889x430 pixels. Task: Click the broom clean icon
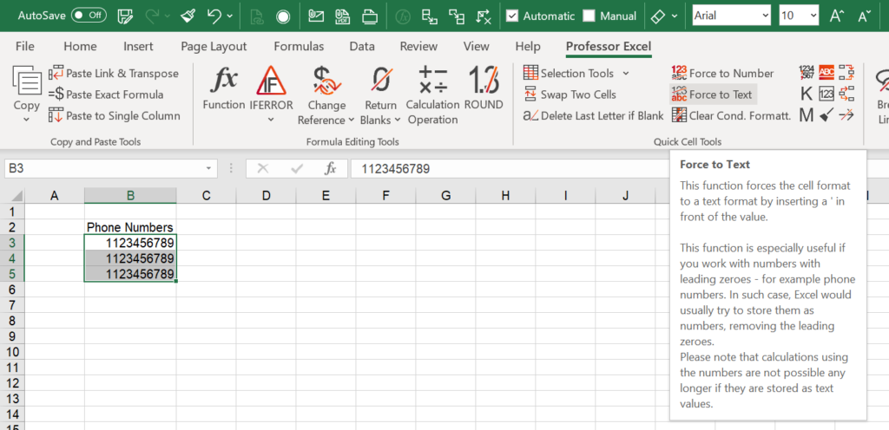[x=826, y=115]
